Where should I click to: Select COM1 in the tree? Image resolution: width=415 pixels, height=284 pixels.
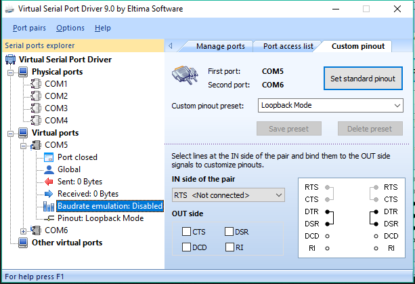pyautogui.click(x=56, y=84)
